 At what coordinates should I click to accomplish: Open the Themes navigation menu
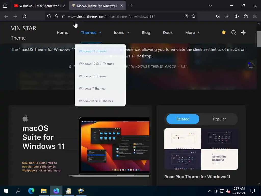pos(88,32)
